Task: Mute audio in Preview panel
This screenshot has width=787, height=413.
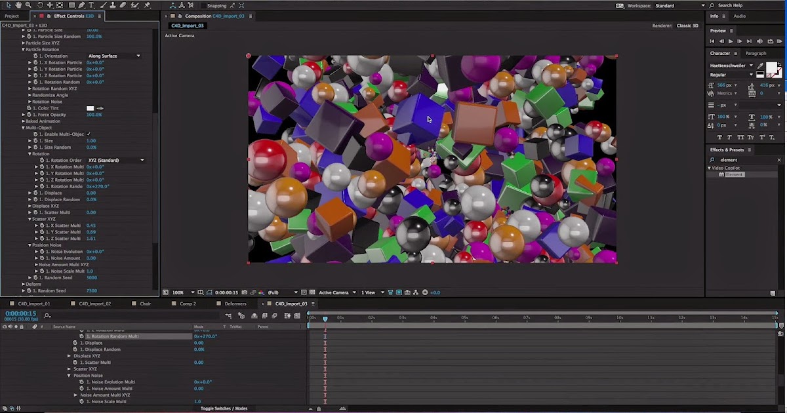Action: coord(759,41)
